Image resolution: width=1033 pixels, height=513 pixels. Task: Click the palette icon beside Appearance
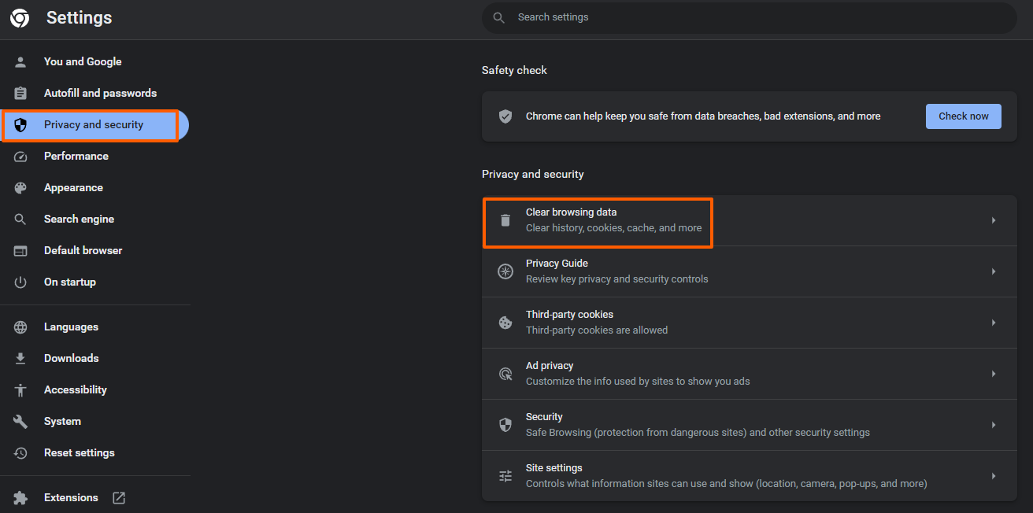tap(20, 187)
